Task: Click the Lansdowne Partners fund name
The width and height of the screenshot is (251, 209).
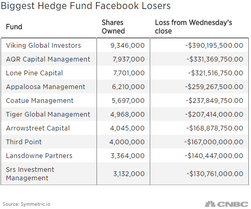Action: coord(39,156)
